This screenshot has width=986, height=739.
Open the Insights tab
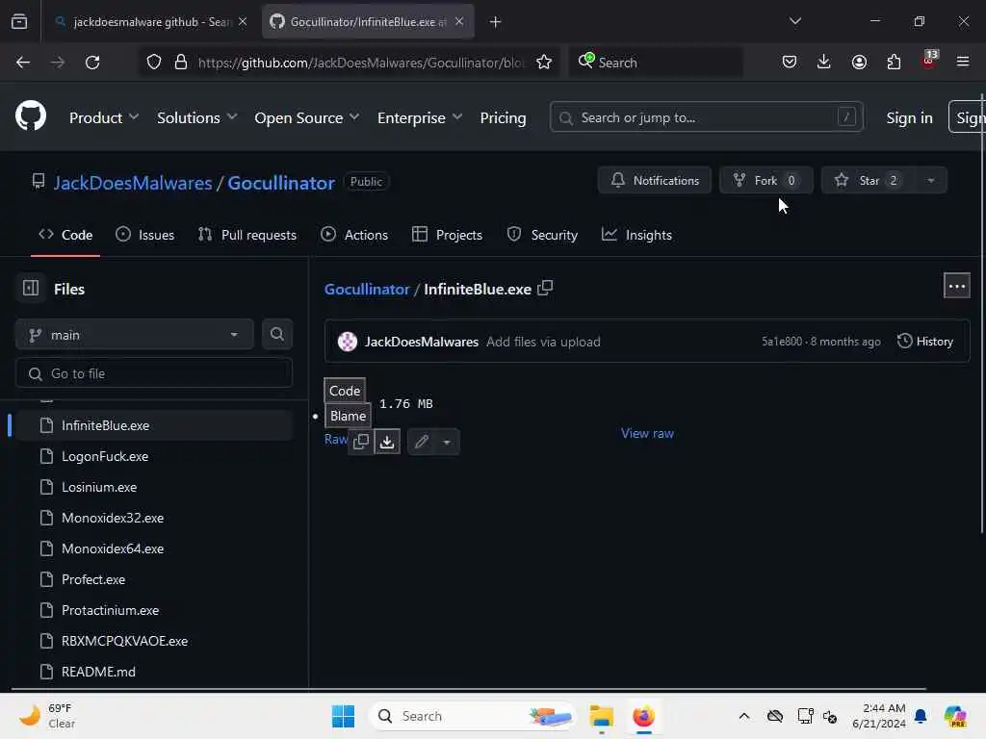(x=636, y=235)
